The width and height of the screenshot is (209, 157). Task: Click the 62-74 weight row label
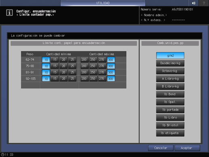click(x=30, y=59)
